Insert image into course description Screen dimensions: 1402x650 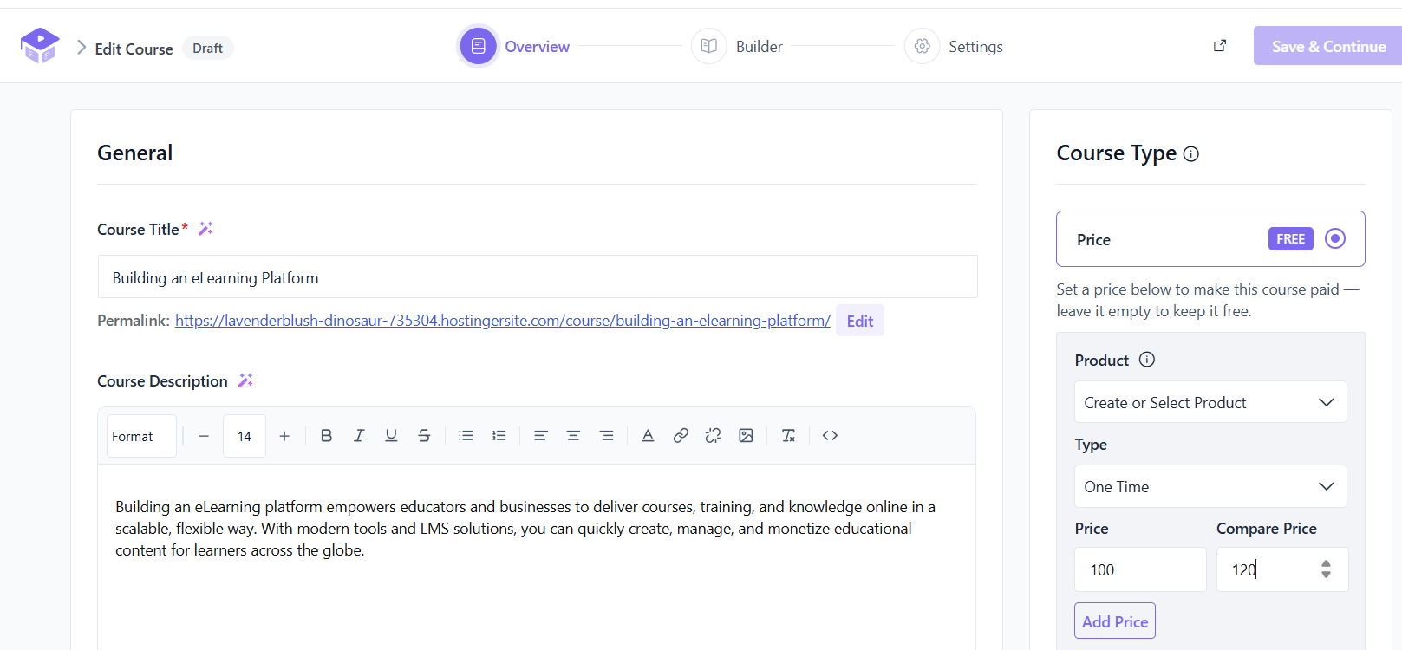point(746,436)
